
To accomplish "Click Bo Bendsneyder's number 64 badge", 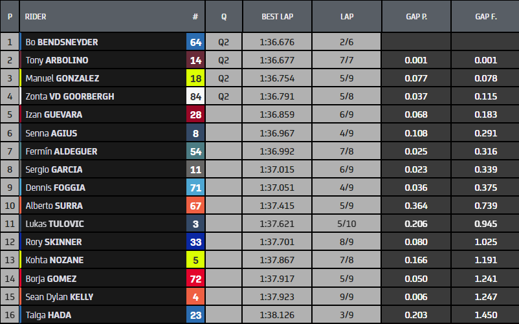I will pyautogui.click(x=195, y=42).
